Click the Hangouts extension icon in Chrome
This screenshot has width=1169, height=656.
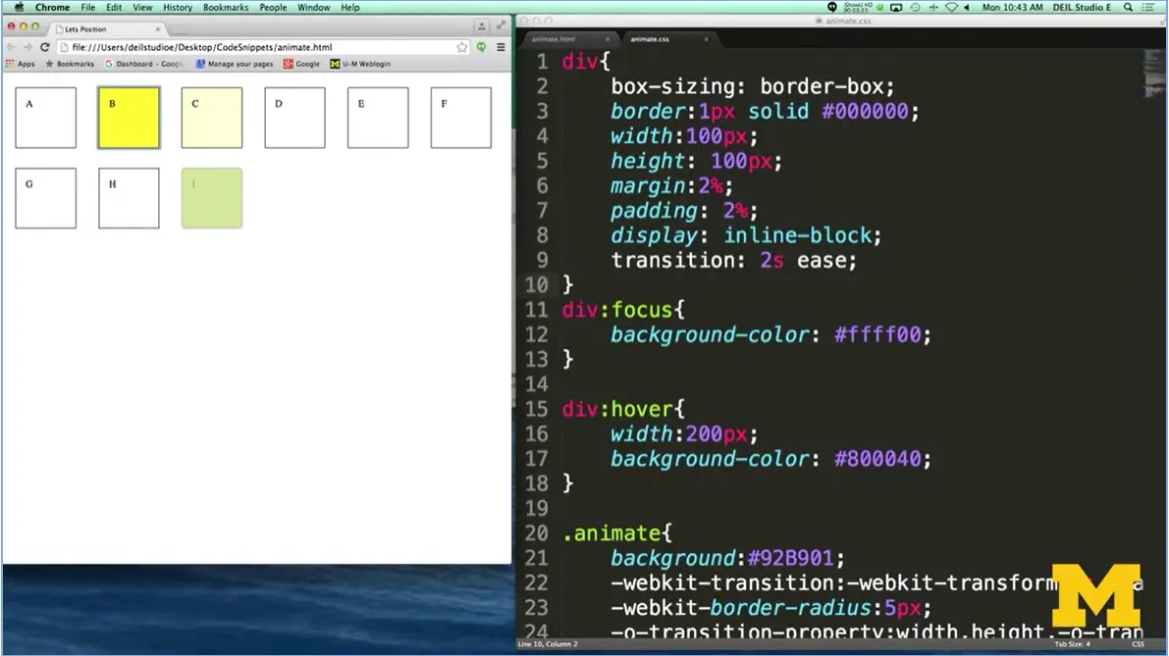tap(481, 47)
